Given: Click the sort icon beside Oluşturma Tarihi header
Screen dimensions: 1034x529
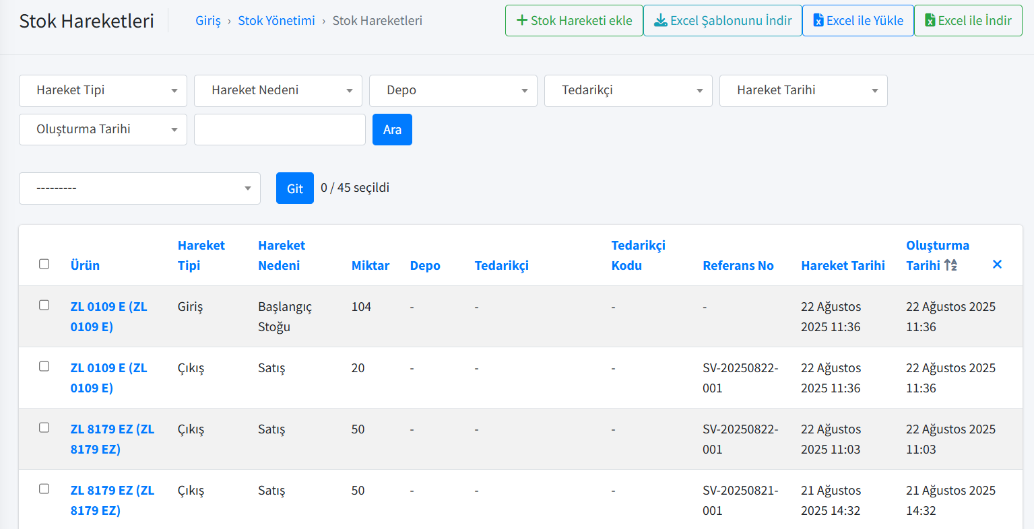Looking at the screenshot, I should point(950,265).
